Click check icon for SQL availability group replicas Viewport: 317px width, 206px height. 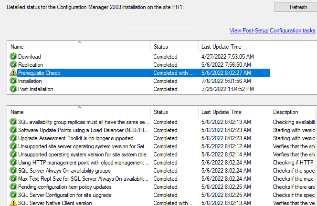[x=13, y=122]
